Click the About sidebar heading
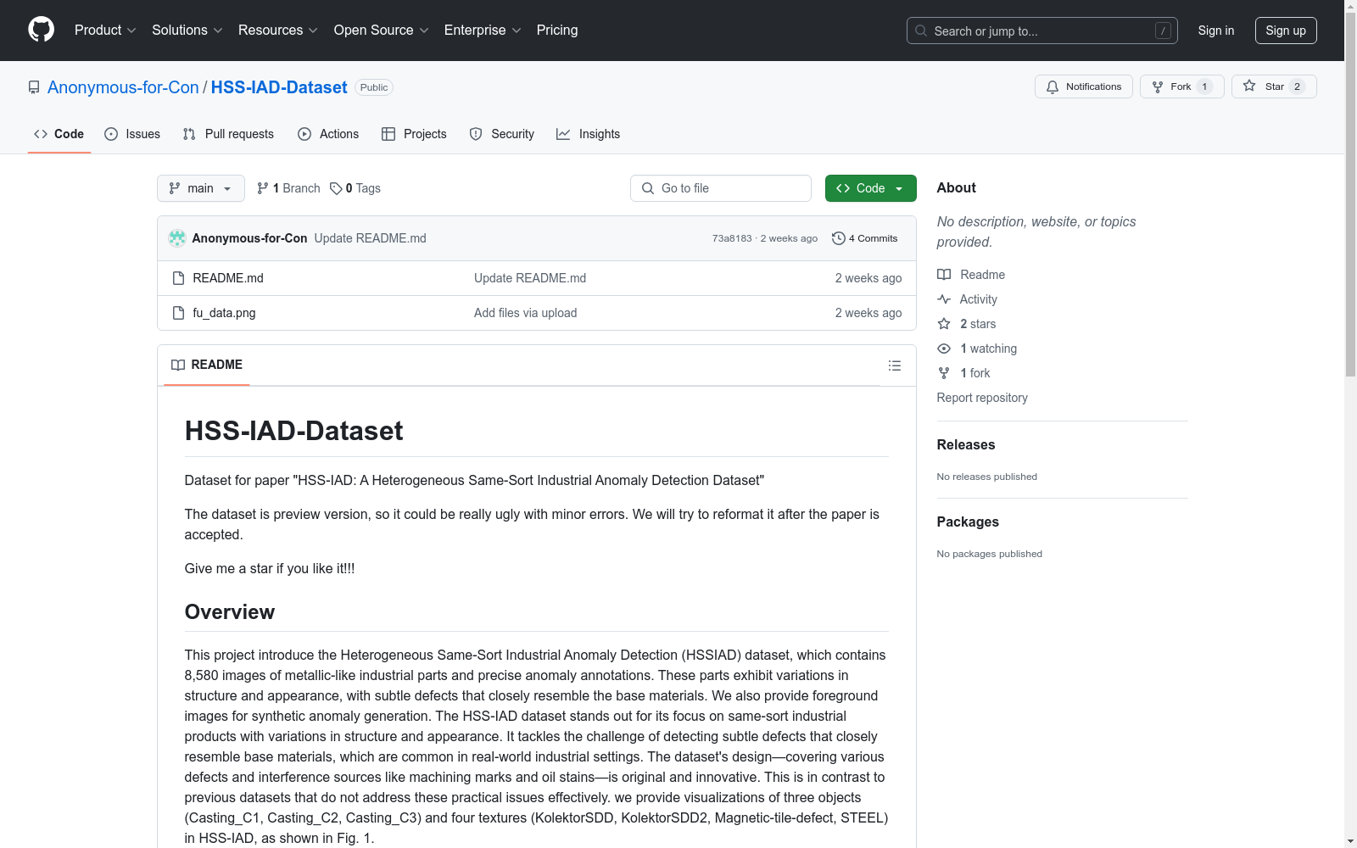 point(957,187)
